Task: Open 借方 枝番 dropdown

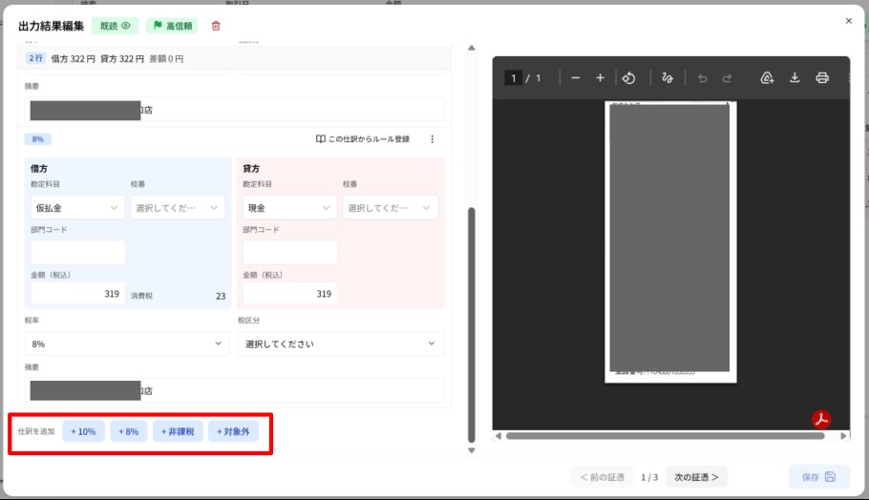Action: click(x=178, y=208)
